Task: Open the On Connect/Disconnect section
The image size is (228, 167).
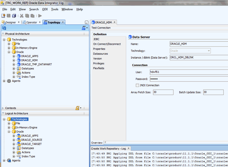Action: pyautogui.click(x=107, y=44)
